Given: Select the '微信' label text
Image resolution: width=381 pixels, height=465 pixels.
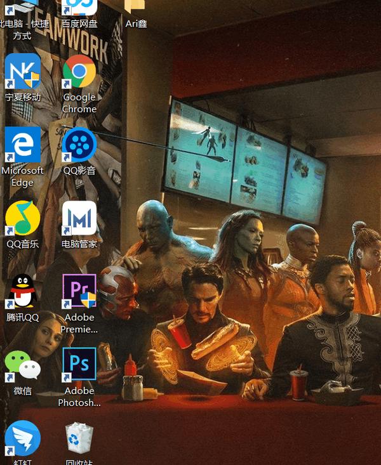Looking at the screenshot, I should click(23, 391).
